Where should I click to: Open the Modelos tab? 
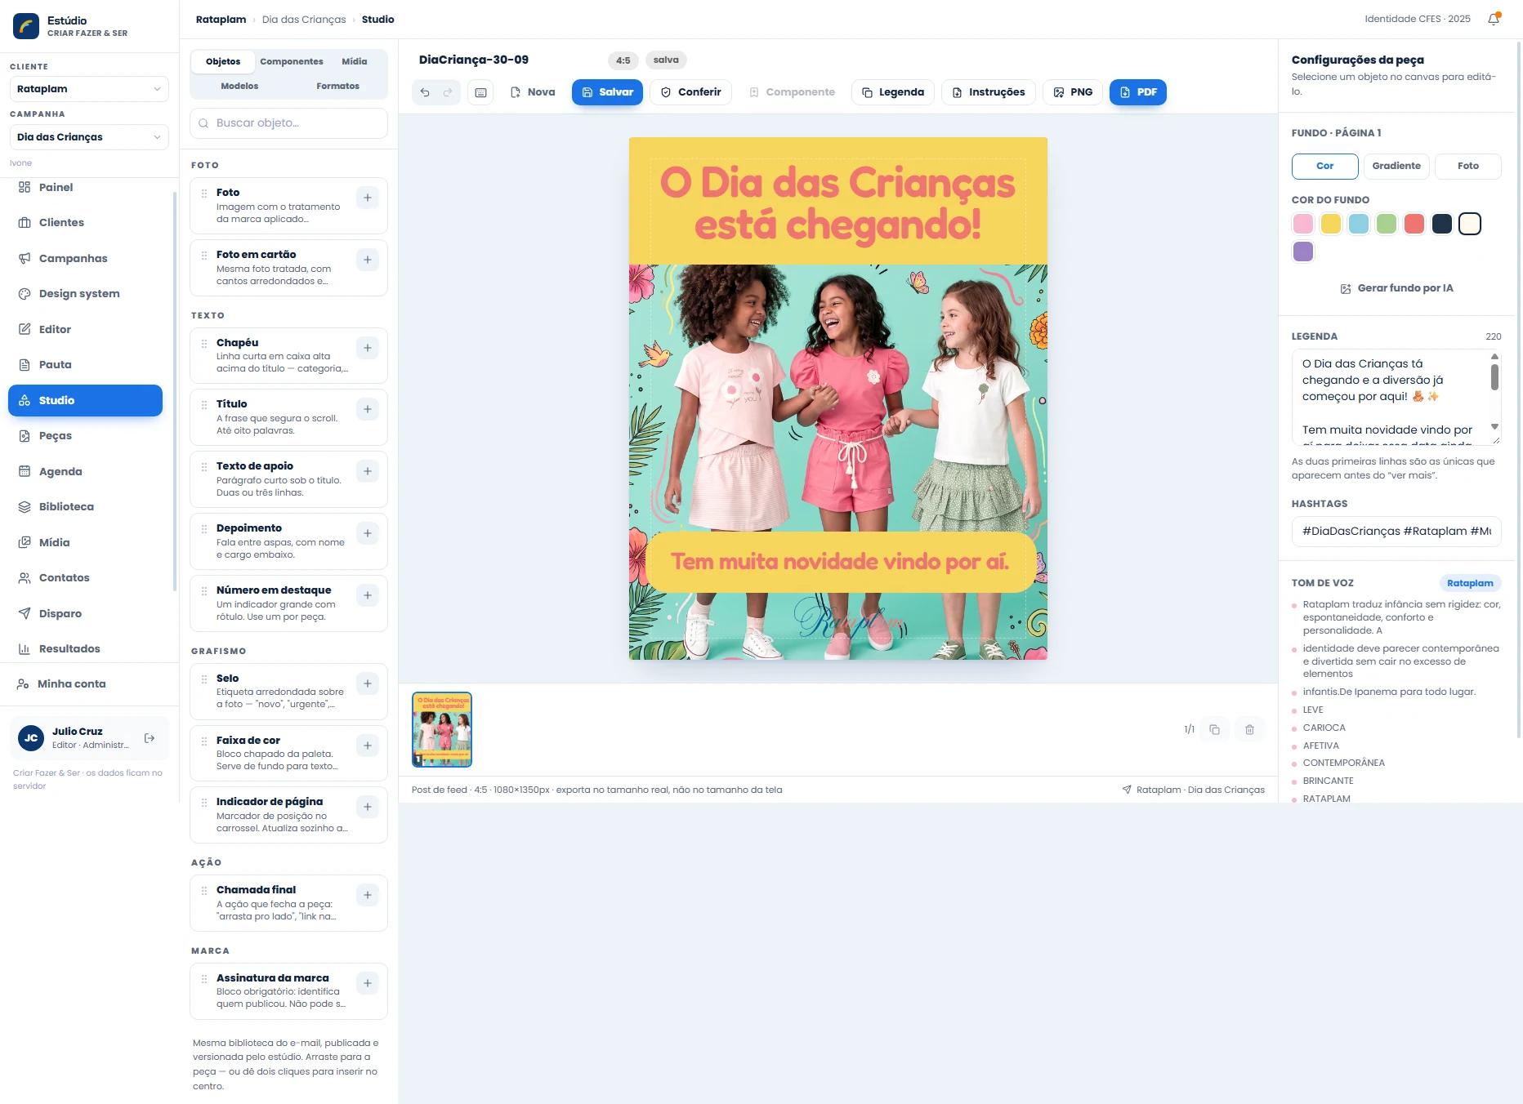click(239, 86)
